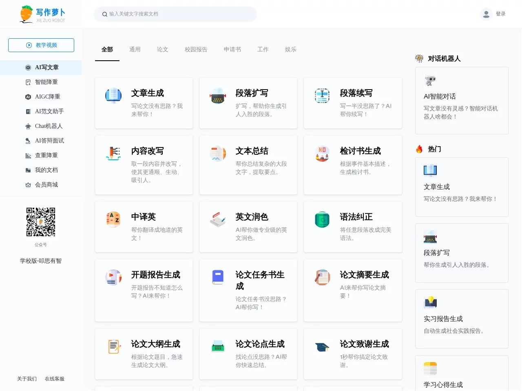Select the 申请书 category tab
522x391 pixels.
[232, 50]
